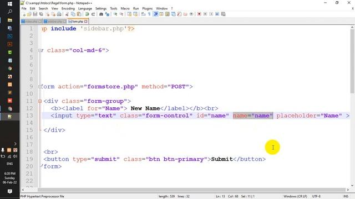The image size is (355, 199).
Task: Collapse div fold marker on line 11
Action: point(40,101)
